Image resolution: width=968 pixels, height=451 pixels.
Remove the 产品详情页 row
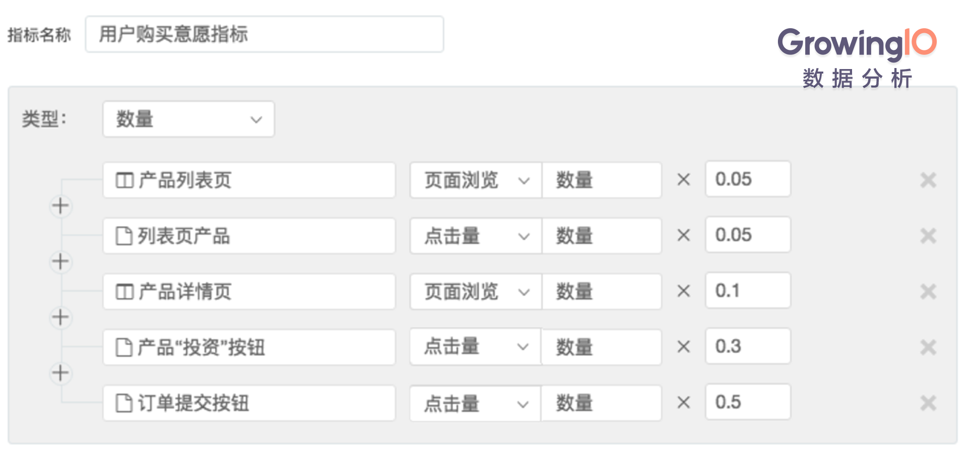pyautogui.click(x=928, y=291)
